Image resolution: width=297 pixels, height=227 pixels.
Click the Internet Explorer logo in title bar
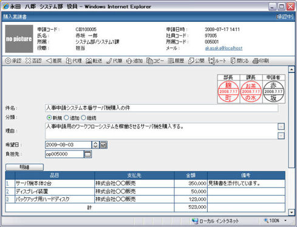coord(6,6)
